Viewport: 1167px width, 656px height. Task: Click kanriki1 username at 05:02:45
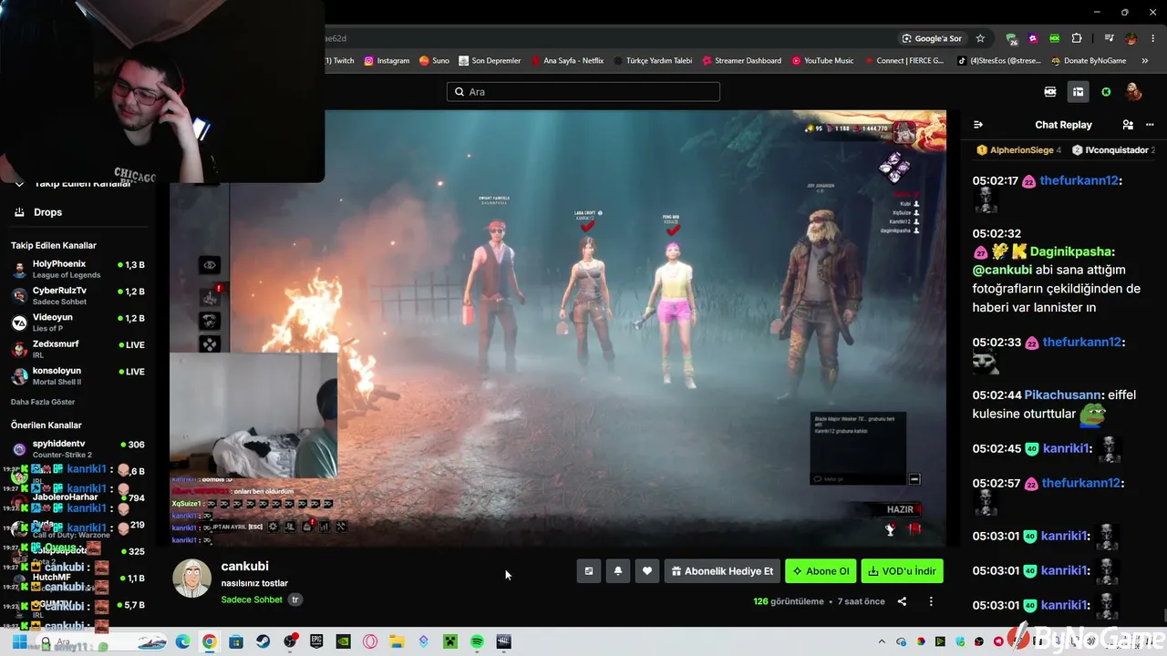1065,448
